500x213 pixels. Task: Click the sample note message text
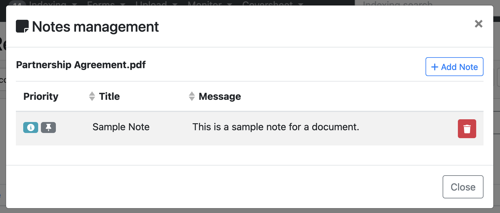click(275, 127)
